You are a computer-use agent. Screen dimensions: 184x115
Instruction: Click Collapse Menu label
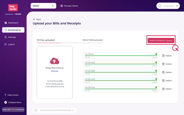(15, 102)
